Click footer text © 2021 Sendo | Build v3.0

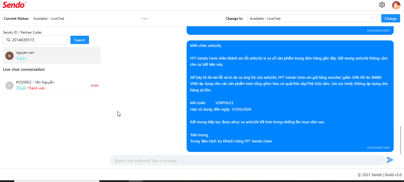[x=380, y=175]
